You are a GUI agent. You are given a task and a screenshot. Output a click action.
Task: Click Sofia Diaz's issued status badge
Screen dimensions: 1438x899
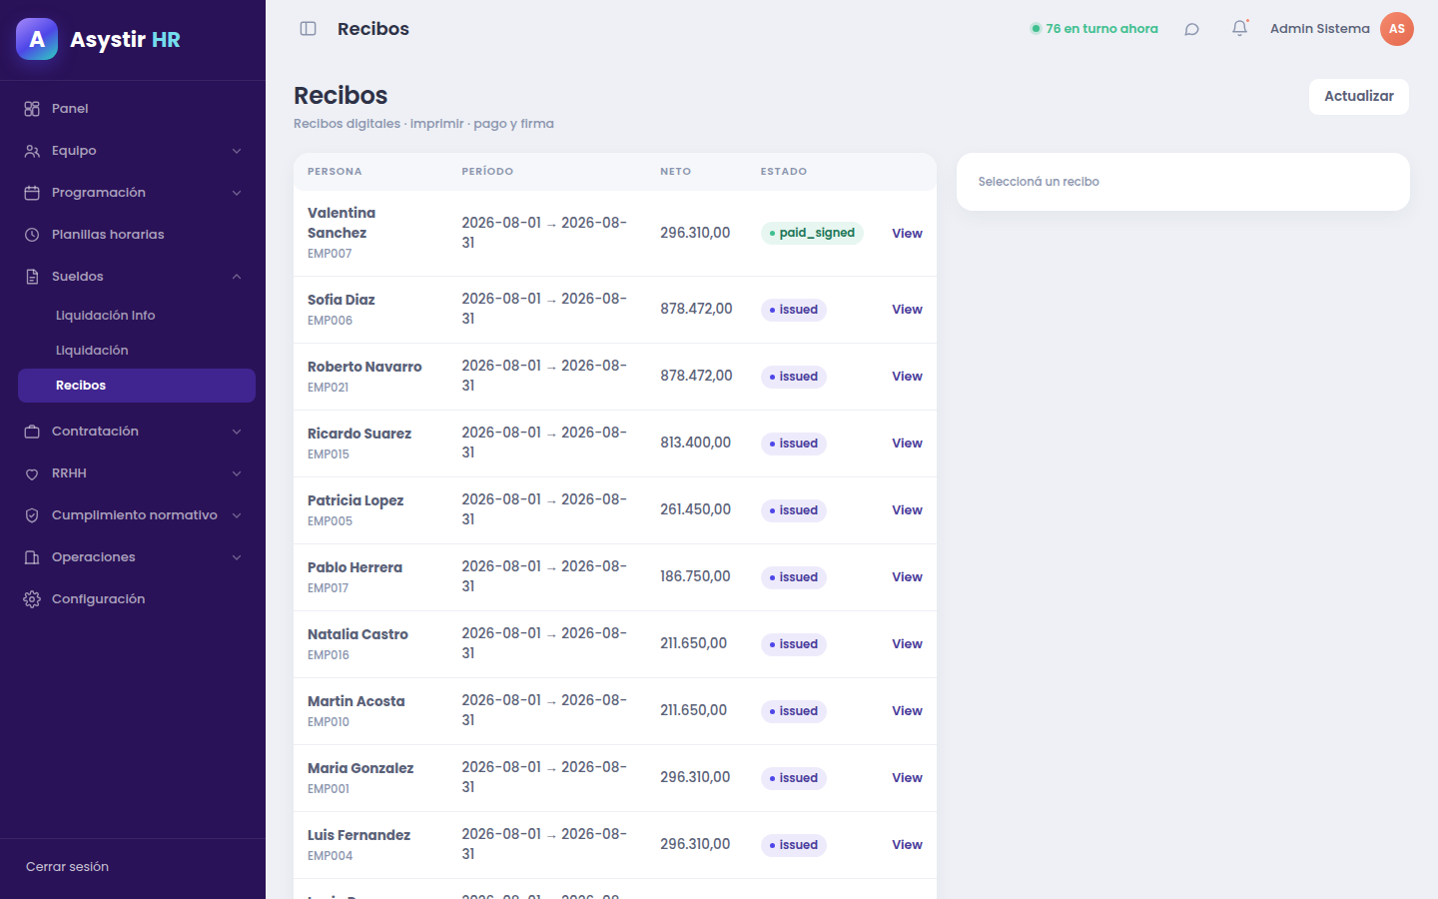[794, 310]
